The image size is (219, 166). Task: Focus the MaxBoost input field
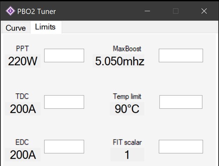point(181,56)
